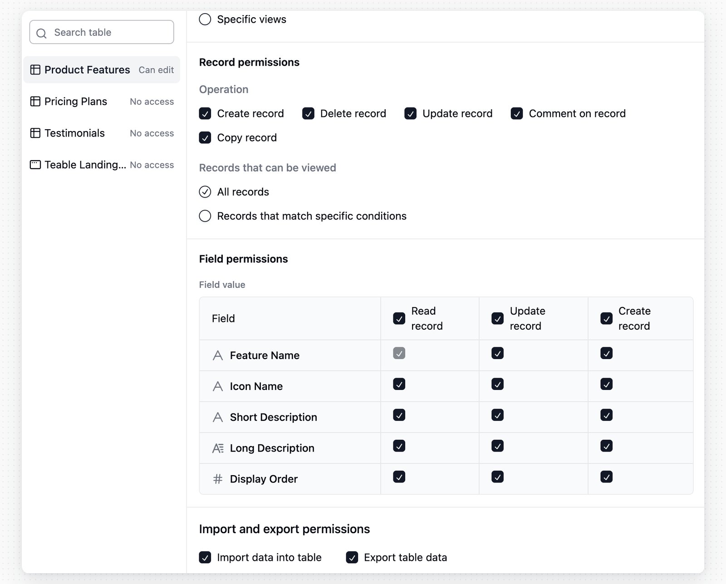The image size is (726, 584).
Task: Toggle Short Description update record checkbox
Action: pos(498,415)
